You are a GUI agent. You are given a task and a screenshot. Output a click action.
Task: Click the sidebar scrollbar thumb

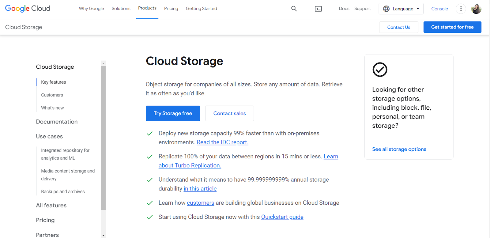click(104, 138)
